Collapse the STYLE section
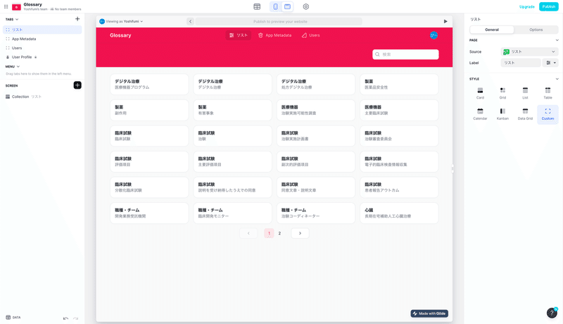Viewport: 563px width, 324px height. tap(557, 79)
